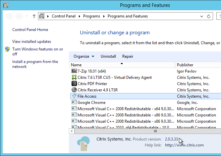Click the Citrix PDF Printer icon
Viewport: 221px width, 156px height.
tap(74, 84)
